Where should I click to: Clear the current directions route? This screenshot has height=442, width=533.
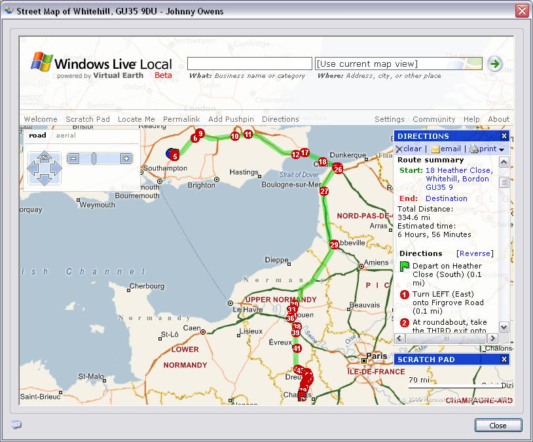409,149
